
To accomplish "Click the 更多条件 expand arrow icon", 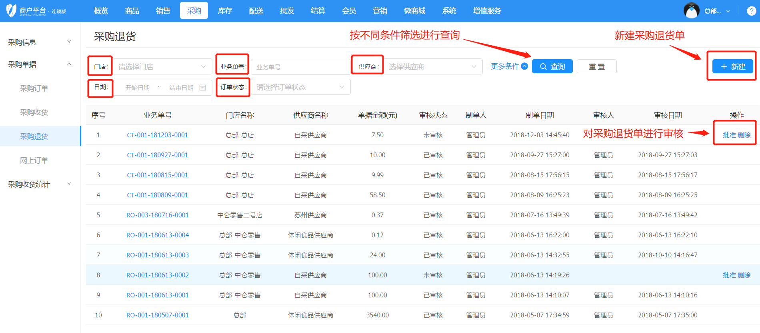I will click(524, 66).
